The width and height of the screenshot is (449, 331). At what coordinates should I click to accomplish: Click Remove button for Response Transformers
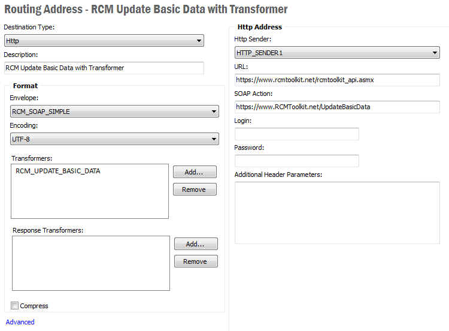coord(196,261)
